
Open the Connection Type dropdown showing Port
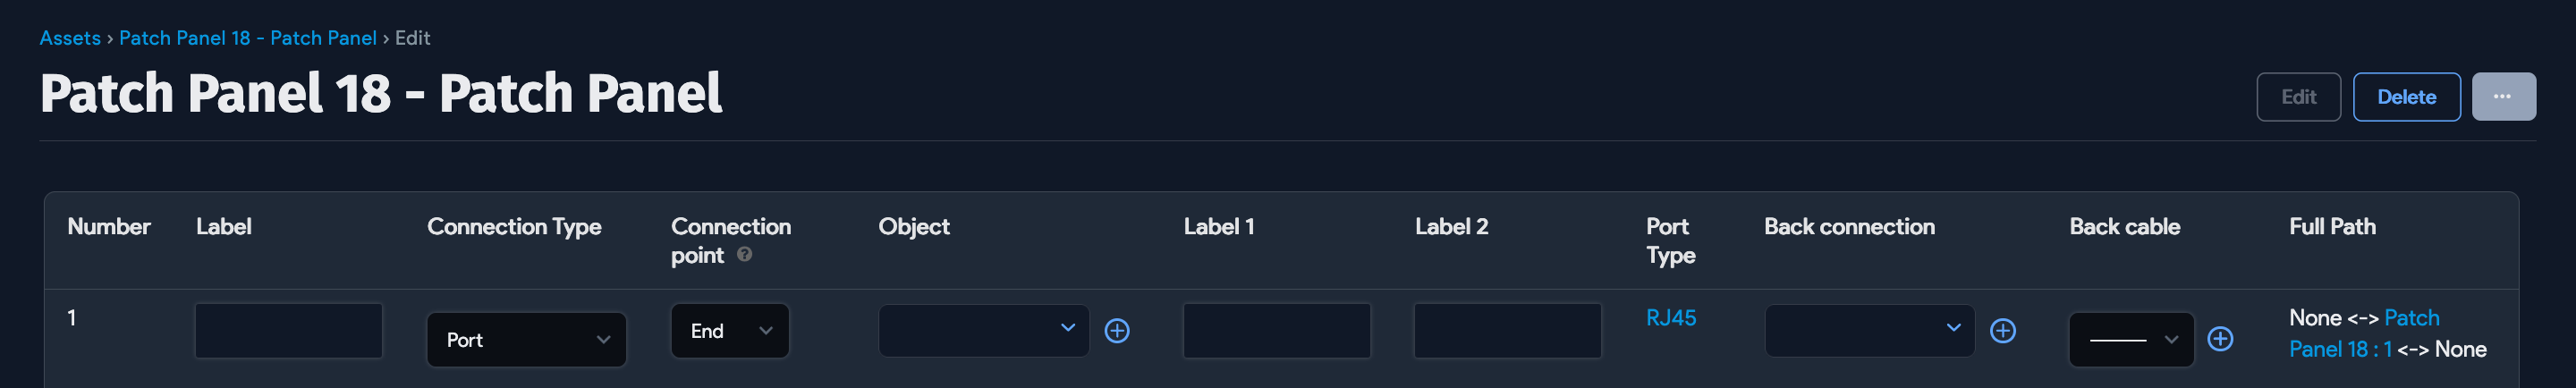pyautogui.click(x=526, y=340)
